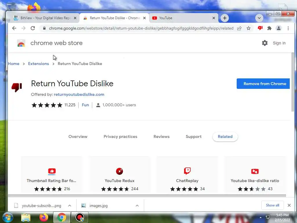Close the Return YouTube Dislike tab
The height and width of the screenshot is (223, 297).
coord(144,18)
